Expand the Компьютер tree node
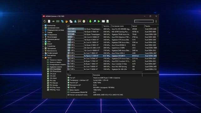 43,25
